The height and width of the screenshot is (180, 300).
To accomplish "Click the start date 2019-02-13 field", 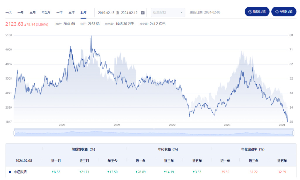I will click(106, 13).
